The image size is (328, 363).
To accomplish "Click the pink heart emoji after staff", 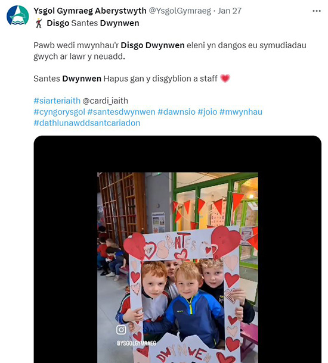I will 225,79.
